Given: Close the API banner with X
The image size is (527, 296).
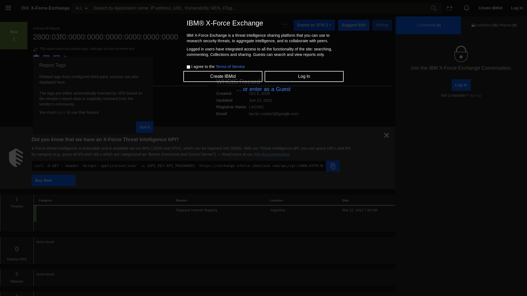Looking at the screenshot, I should [x=386, y=135].
